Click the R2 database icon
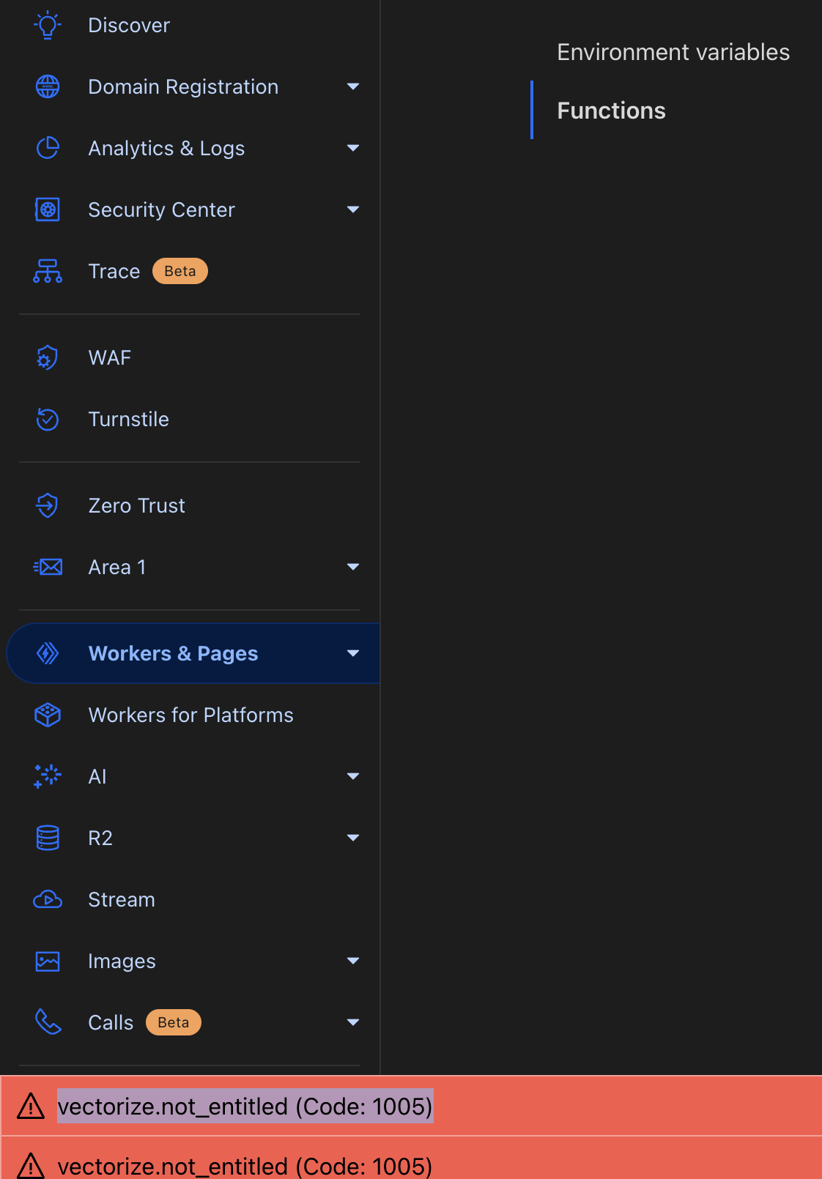The image size is (822, 1179). [x=46, y=838]
